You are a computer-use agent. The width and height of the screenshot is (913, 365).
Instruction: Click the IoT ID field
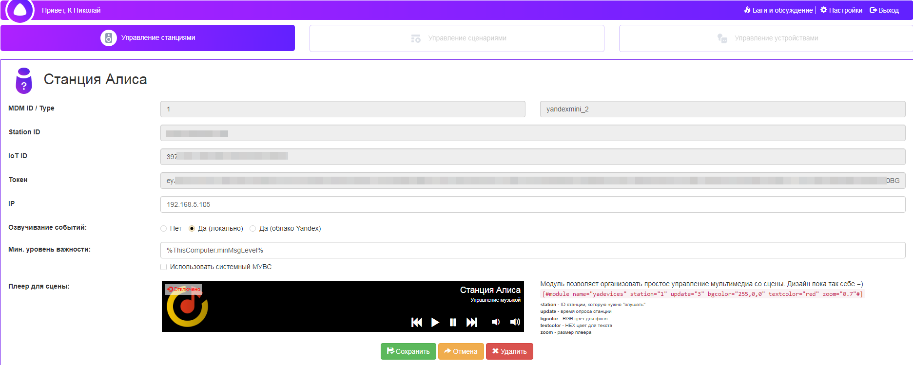[x=533, y=157]
